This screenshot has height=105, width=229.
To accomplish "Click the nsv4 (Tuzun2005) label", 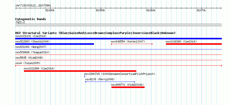I will click(x=28, y=63).
